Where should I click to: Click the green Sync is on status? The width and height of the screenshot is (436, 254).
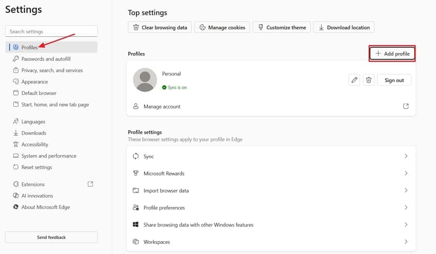click(x=174, y=88)
